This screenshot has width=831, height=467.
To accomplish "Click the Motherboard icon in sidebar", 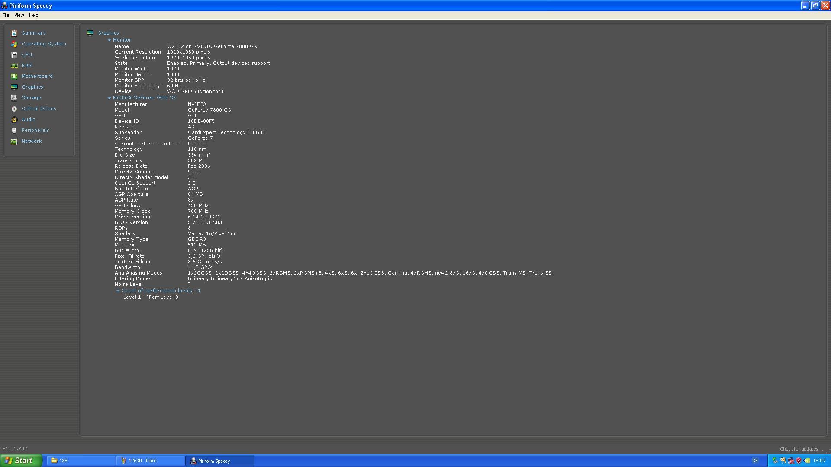I will point(14,76).
